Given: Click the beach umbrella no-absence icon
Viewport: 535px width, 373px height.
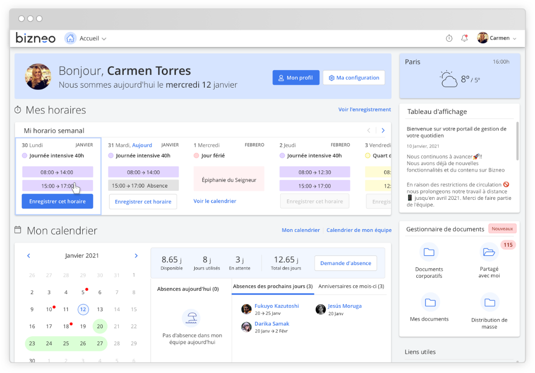Looking at the screenshot, I should [191, 318].
